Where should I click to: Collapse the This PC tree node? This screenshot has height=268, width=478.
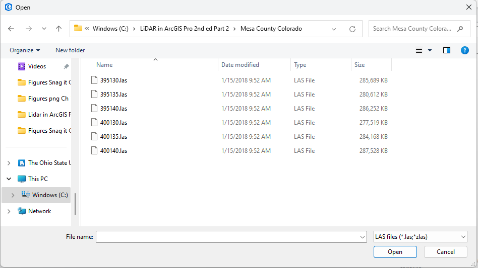(9, 179)
